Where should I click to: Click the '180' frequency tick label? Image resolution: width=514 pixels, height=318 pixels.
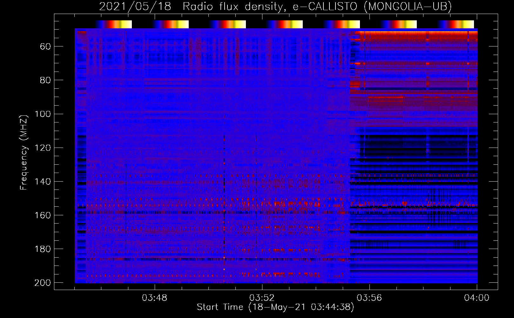(x=43, y=249)
